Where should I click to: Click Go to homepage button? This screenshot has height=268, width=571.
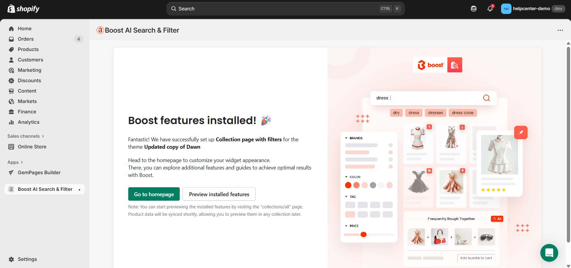click(154, 194)
